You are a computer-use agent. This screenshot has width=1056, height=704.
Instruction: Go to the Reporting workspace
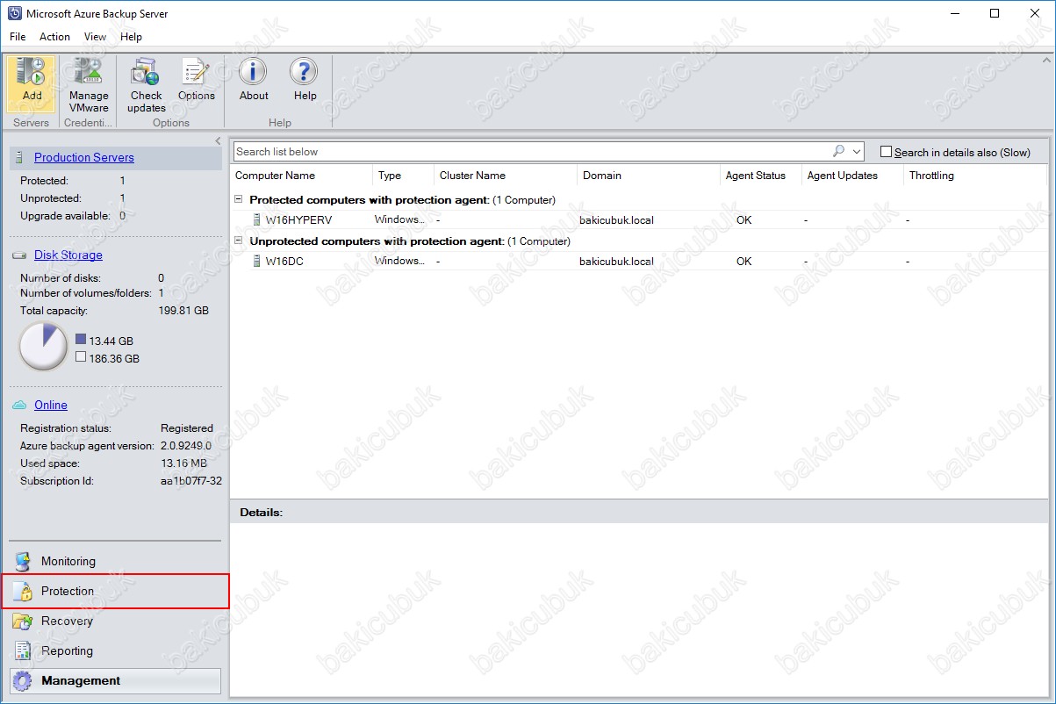click(115, 650)
